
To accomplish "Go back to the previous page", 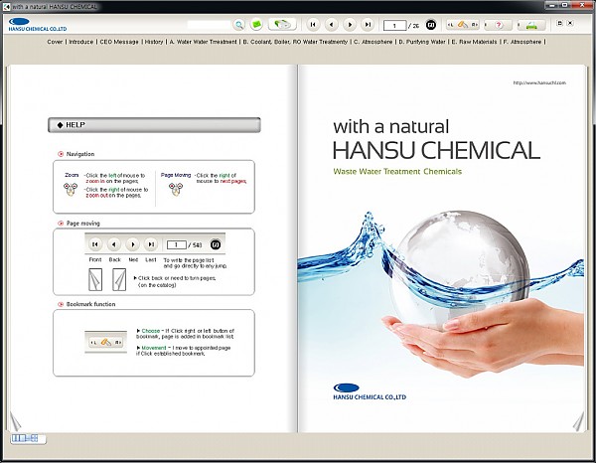I will [x=332, y=24].
